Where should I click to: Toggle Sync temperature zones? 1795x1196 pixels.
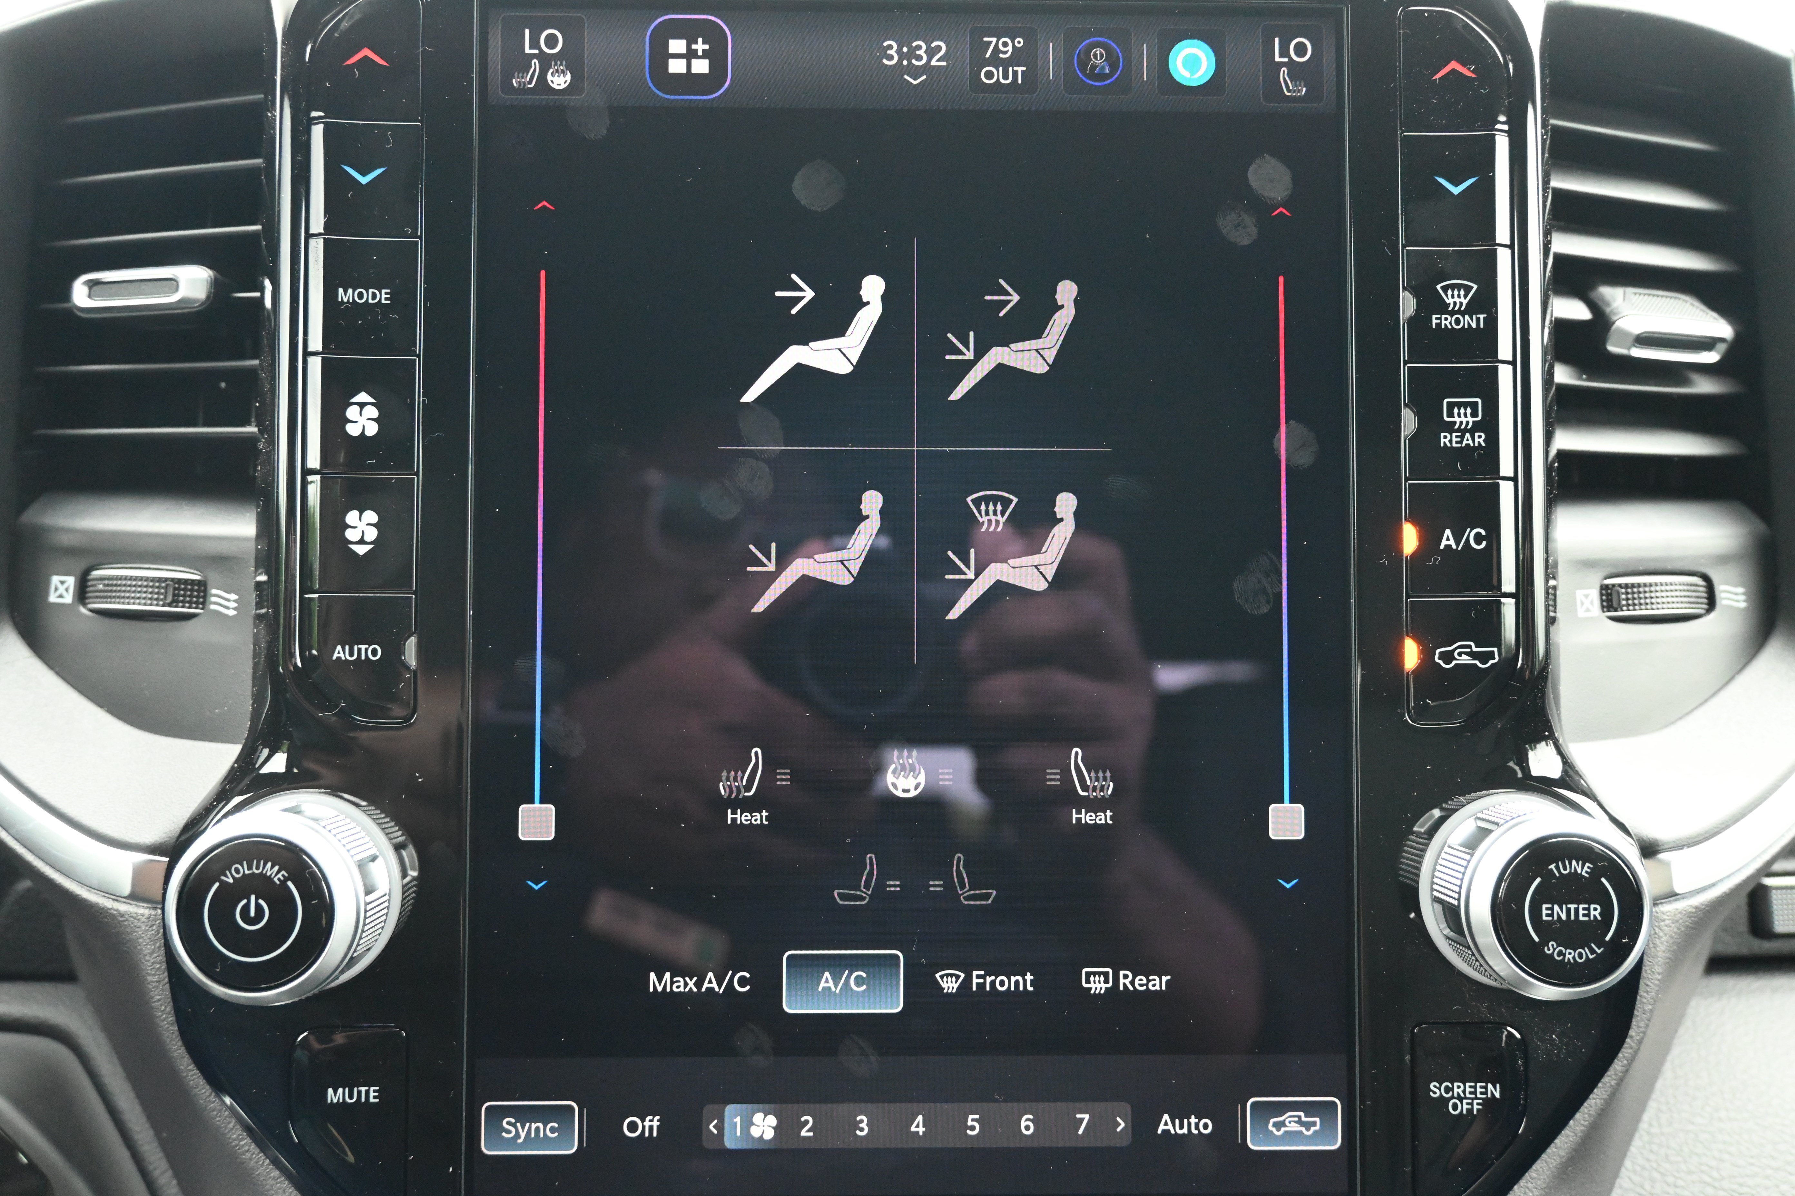[x=530, y=1127]
